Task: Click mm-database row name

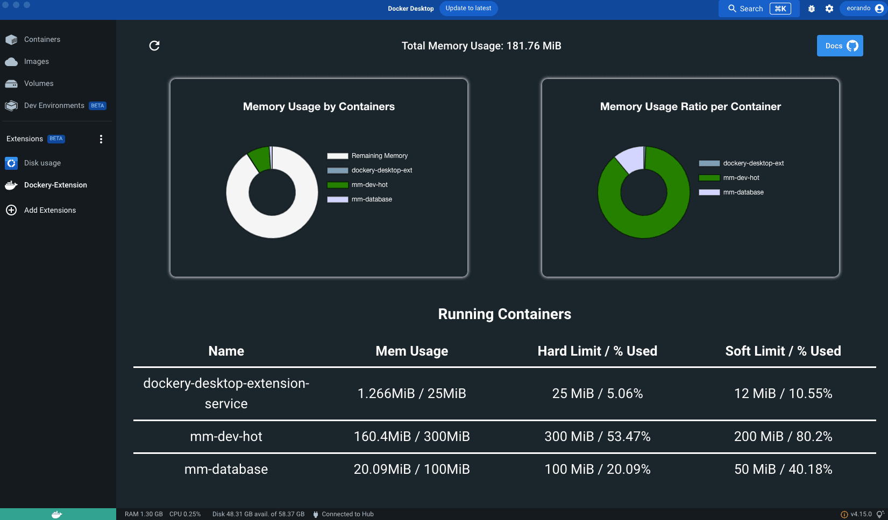Action: 226,469
